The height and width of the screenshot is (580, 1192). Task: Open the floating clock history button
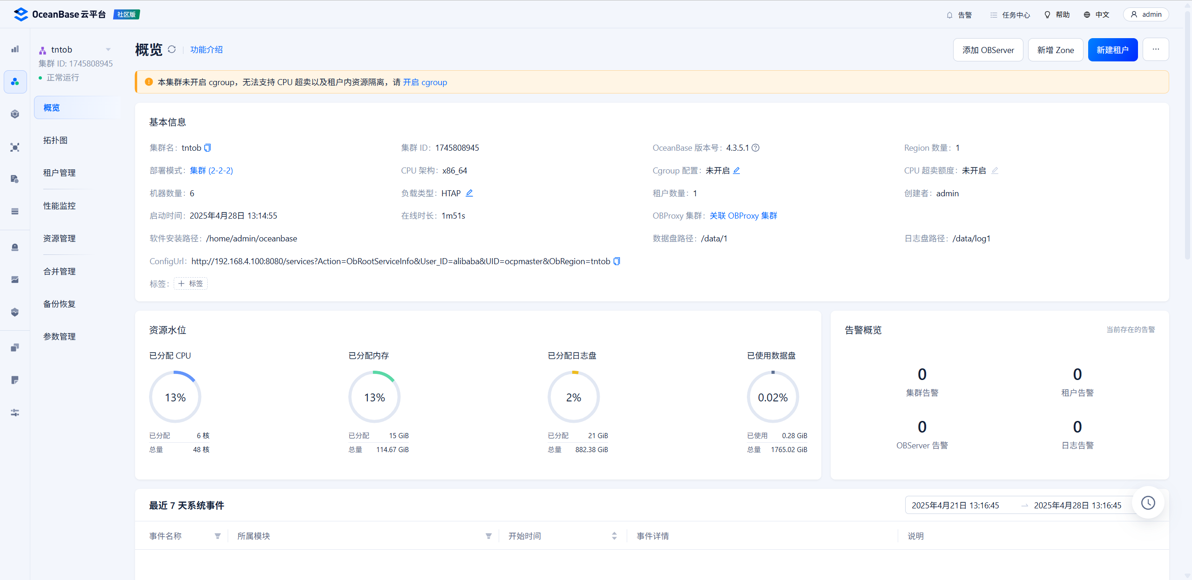[x=1148, y=503]
